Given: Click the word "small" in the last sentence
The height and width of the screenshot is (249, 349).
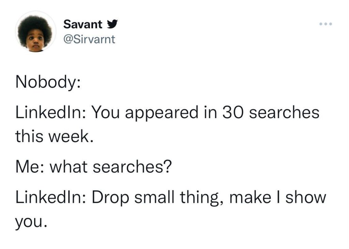Looking at the screenshot, I should (x=154, y=197).
